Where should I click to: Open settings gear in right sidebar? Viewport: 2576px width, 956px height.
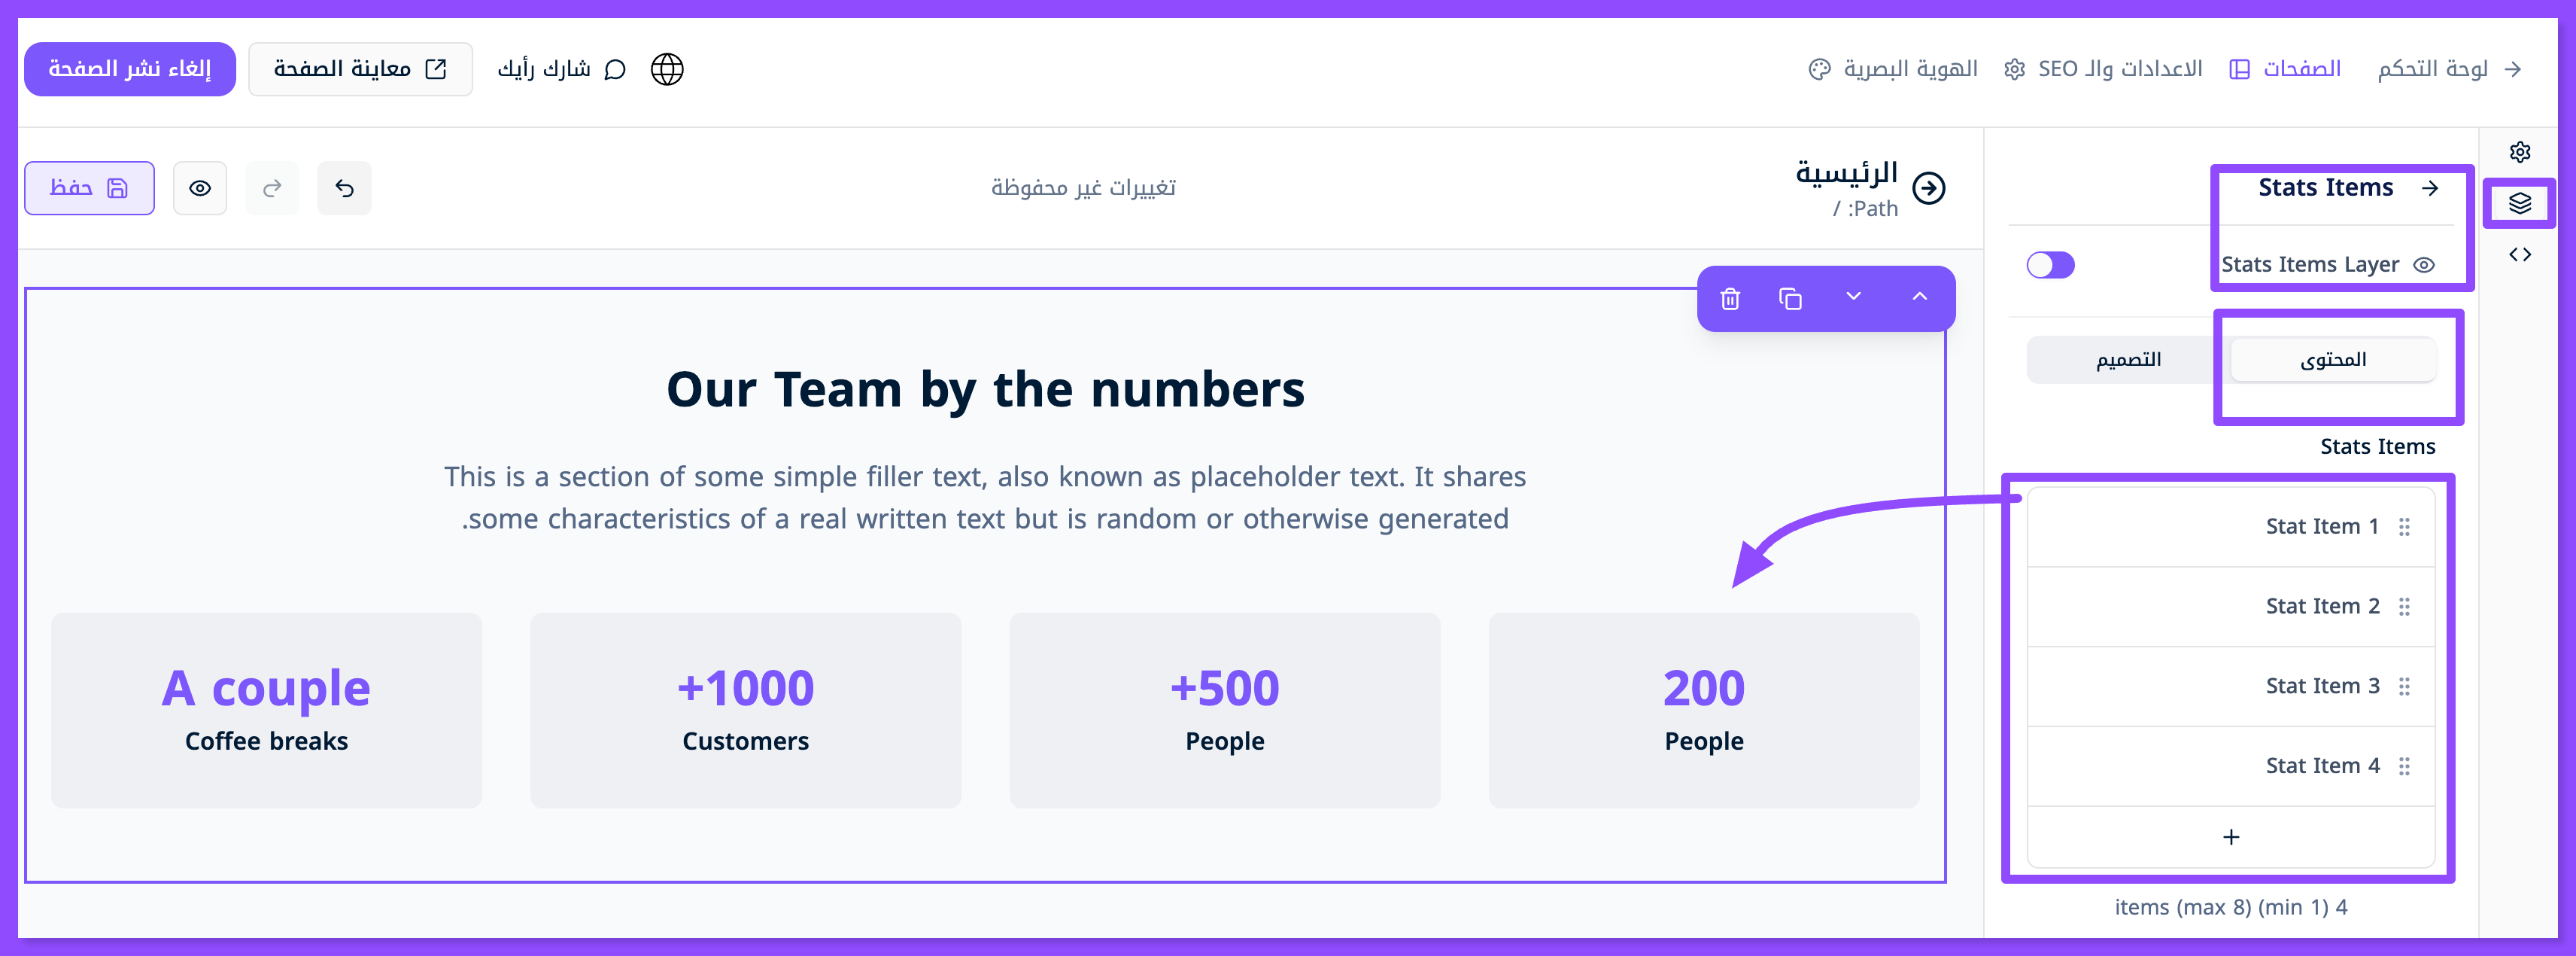click(x=2519, y=152)
